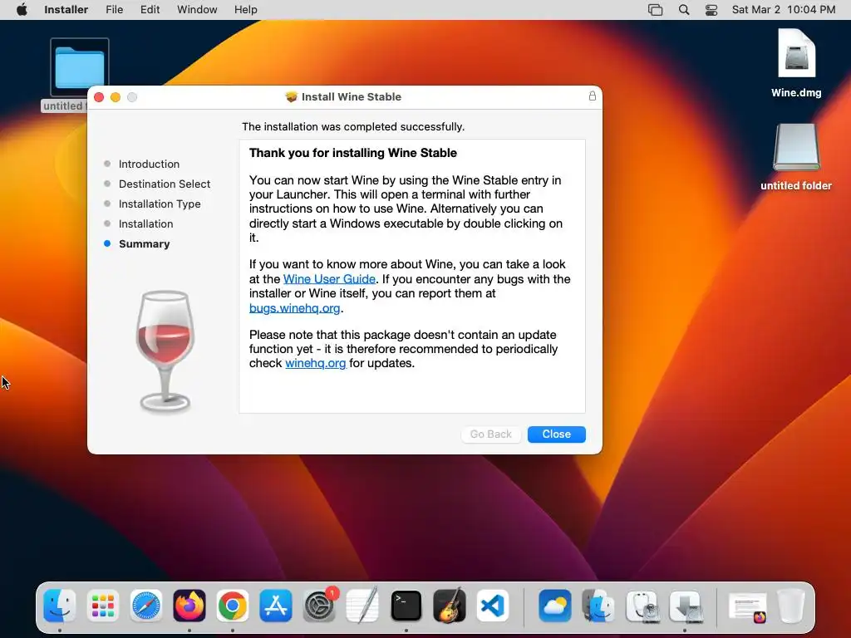The image size is (851, 638).
Task: Launch Firefox from the Dock
Action: pyautogui.click(x=189, y=606)
